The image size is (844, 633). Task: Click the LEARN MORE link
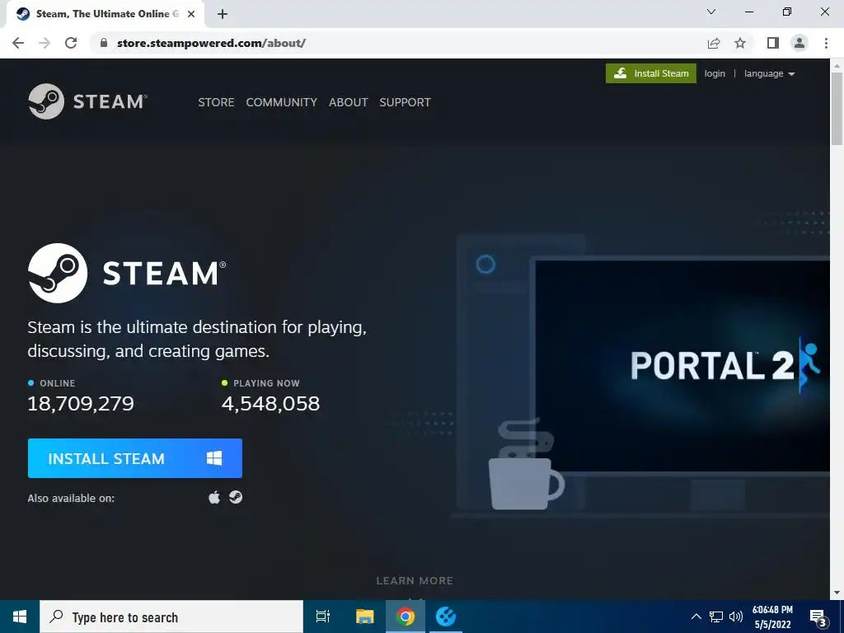[x=415, y=581]
